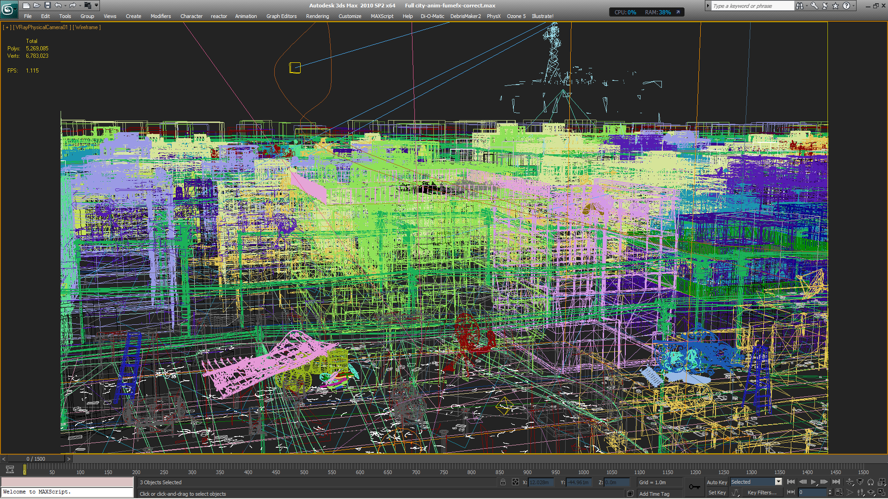Click the Set Keys large key icon

694,487
